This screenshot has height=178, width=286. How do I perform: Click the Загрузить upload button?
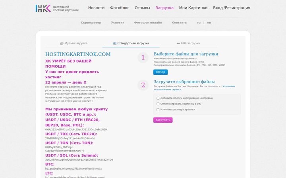tap(163, 120)
